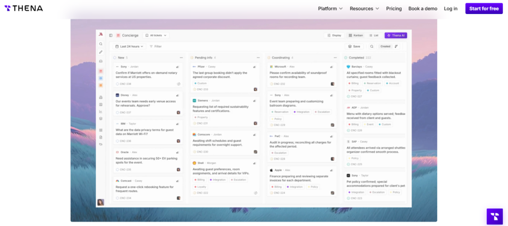Click the assign icon on ticket CNC-222
508x226 pixels.
[x=255, y=193]
